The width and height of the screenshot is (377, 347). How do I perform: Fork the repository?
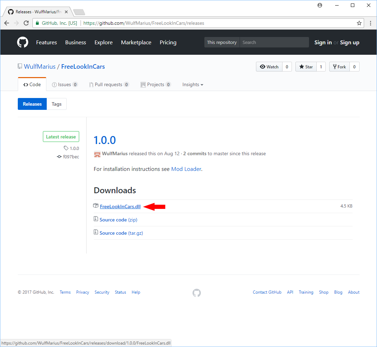click(339, 67)
